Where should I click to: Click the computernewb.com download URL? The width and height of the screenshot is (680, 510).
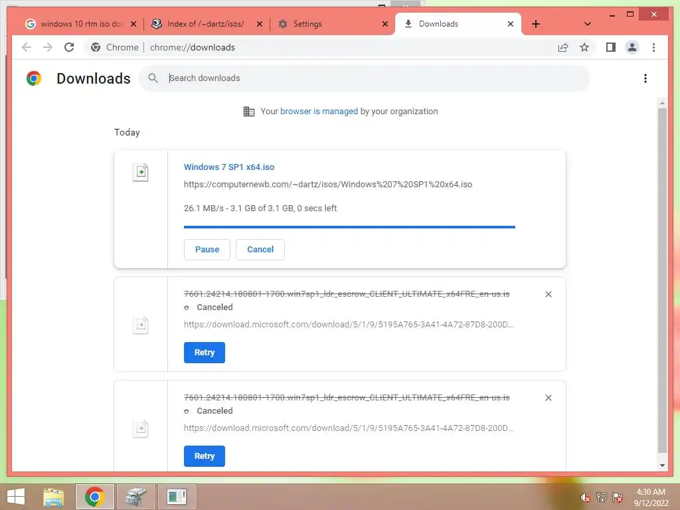[x=328, y=185]
